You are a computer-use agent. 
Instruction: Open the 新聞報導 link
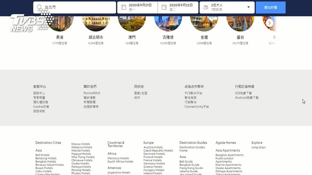pos(89,102)
